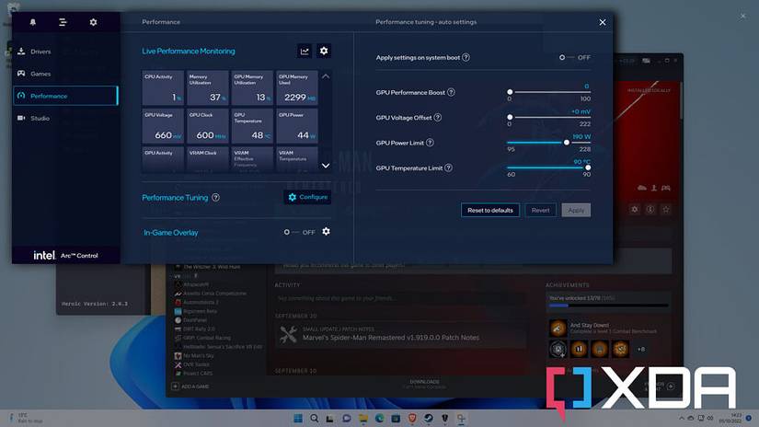Open In-Game Overlay settings gear
The width and height of the screenshot is (759, 427).
click(326, 232)
